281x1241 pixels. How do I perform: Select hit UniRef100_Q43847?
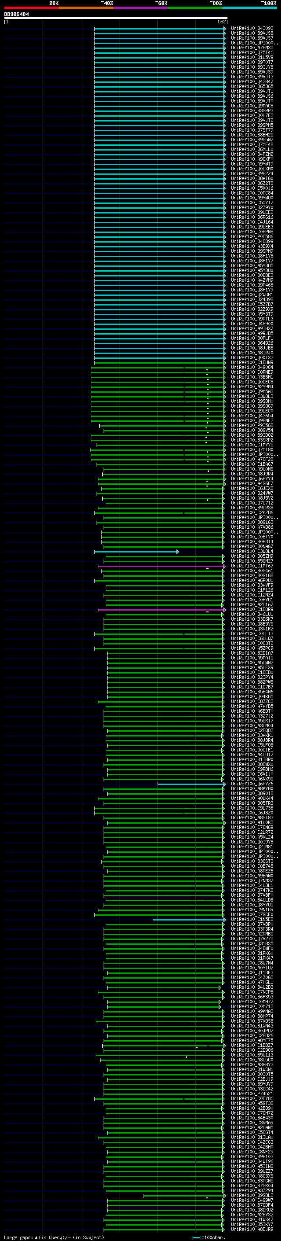pos(252,81)
